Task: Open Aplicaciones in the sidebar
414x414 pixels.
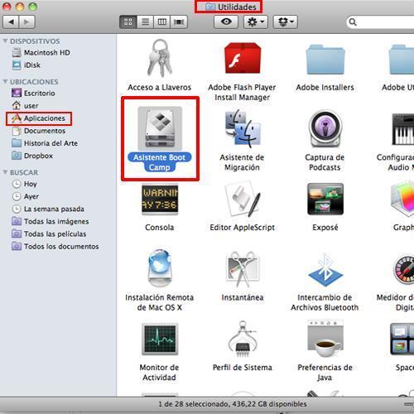Action: point(38,118)
